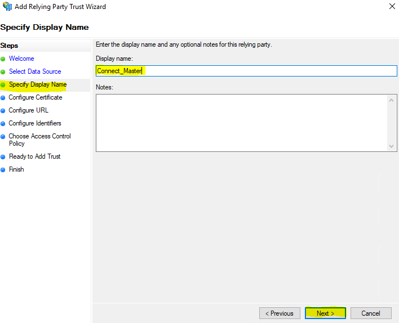Click blue bullet beside Configure URL
This screenshot has width=399, height=323.
point(3,111)
